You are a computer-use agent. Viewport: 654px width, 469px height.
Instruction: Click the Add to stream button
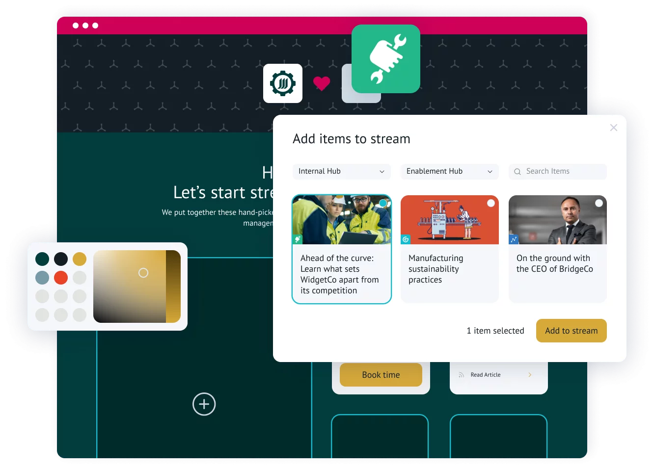pyautogui.click(x=572, y=331)
